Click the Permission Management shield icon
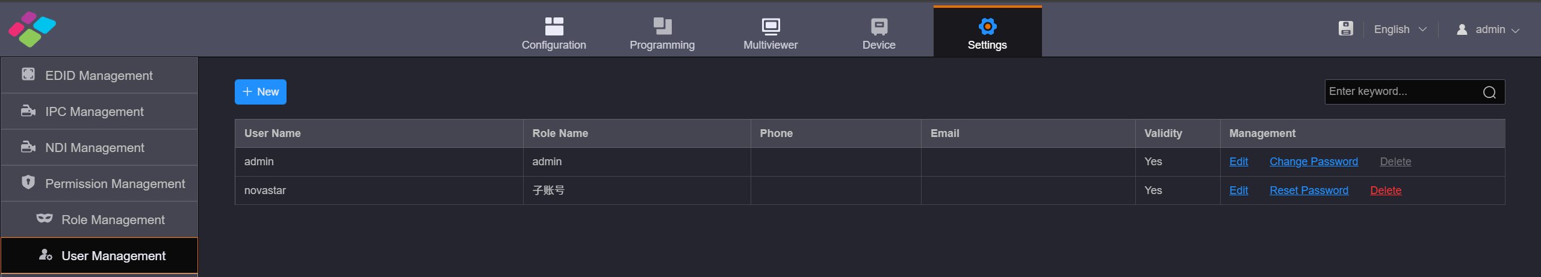1541x277 pixels. 28,182
